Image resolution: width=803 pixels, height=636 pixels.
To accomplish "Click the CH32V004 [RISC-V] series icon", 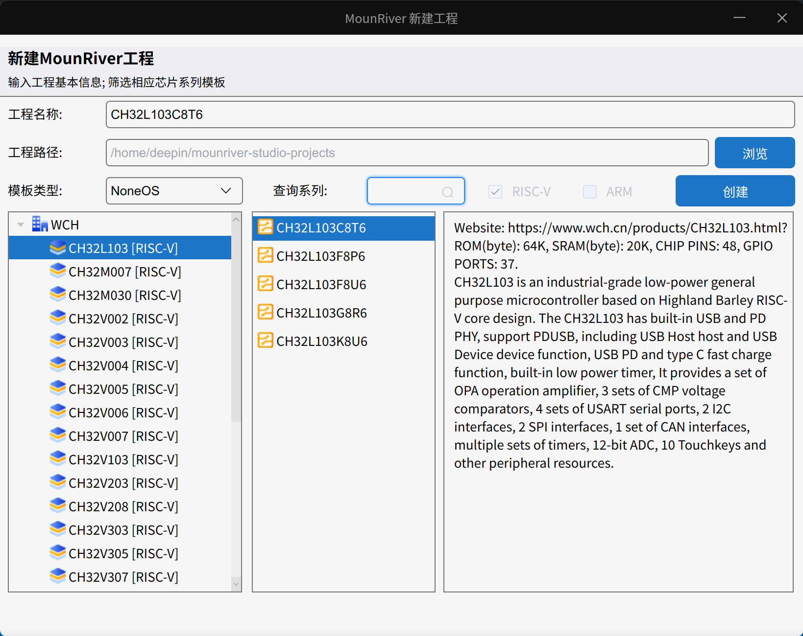I will click(x=58, y=365).
